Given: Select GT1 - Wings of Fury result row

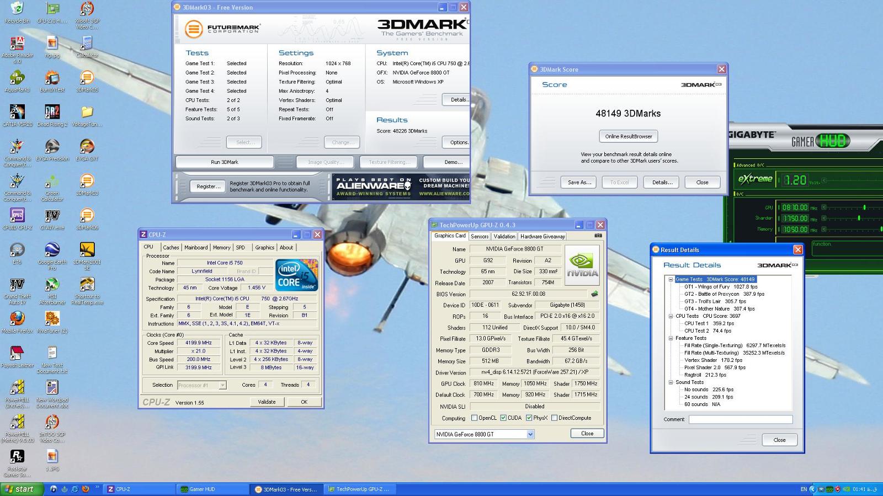Looking at the screenshot, I should click(x=721, y=287).
